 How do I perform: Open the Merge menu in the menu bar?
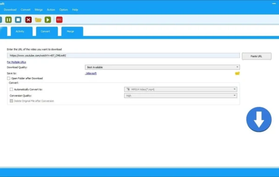click(x=39, y=10)
